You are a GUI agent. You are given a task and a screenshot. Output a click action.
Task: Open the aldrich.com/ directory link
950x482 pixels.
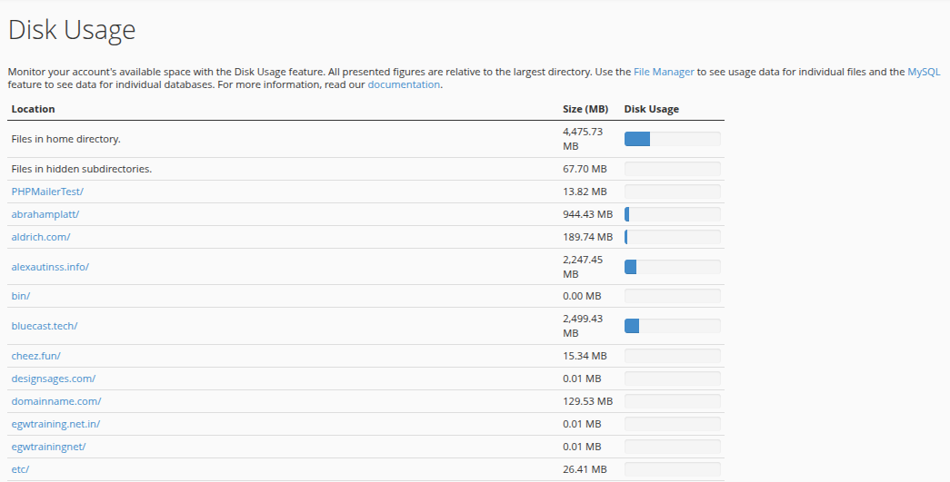tap(41, 237)
